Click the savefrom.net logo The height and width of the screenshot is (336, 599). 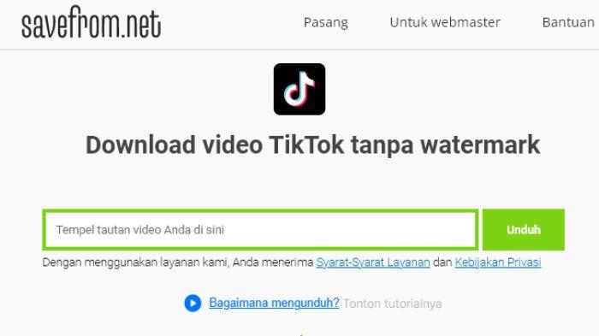tap(91, 22)
